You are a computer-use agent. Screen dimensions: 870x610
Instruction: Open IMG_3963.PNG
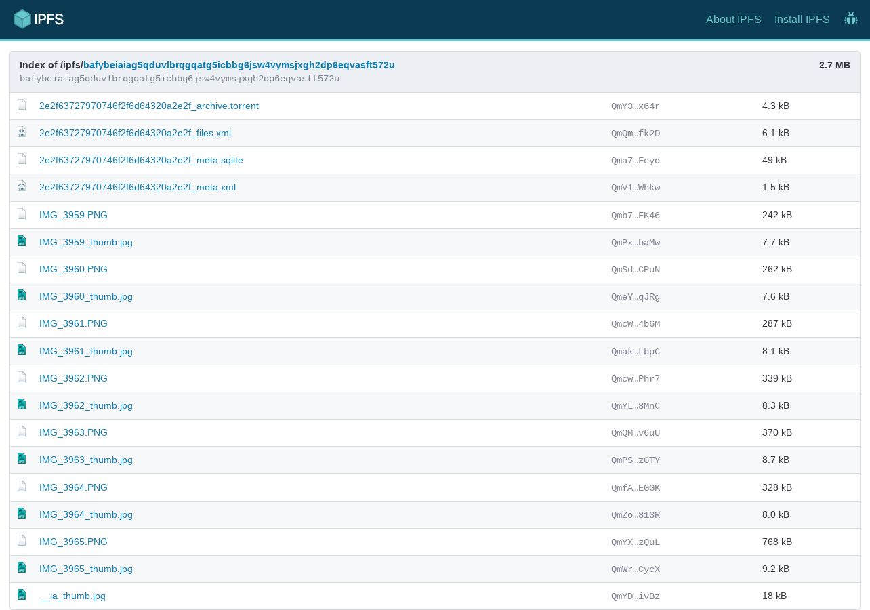(73, 432)
